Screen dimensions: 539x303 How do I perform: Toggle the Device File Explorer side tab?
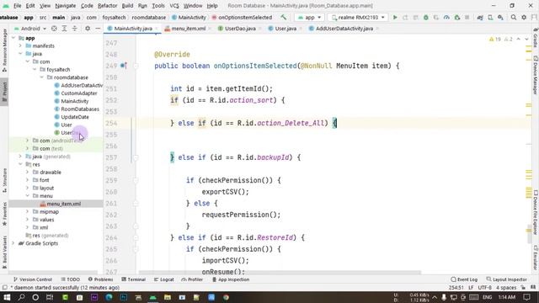tap(536, 213)
